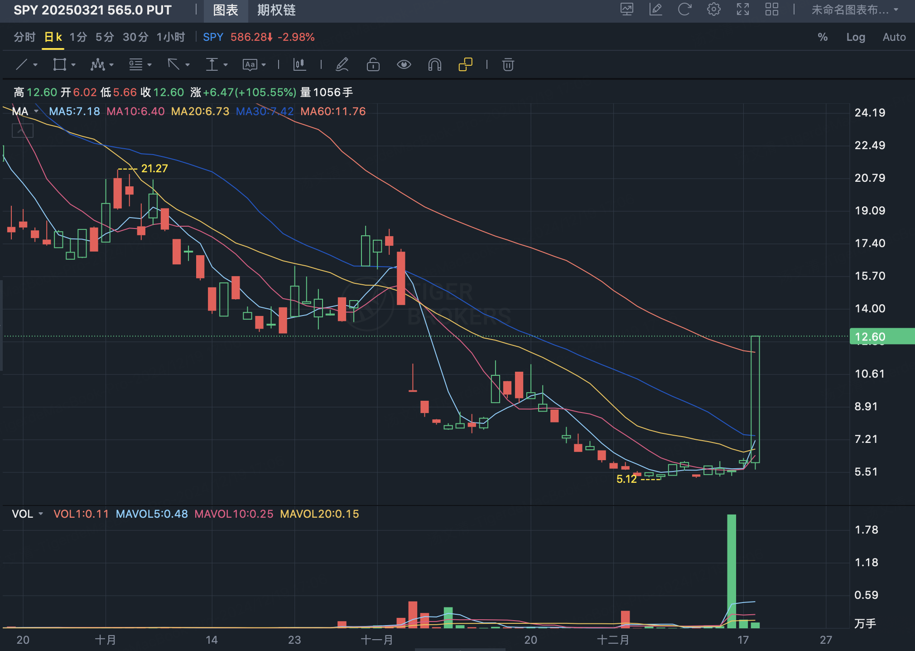Image resolution: width=915 pixels, height=651 pixels.
Task: Select the magnet snap tool
Action: point(434,65)
